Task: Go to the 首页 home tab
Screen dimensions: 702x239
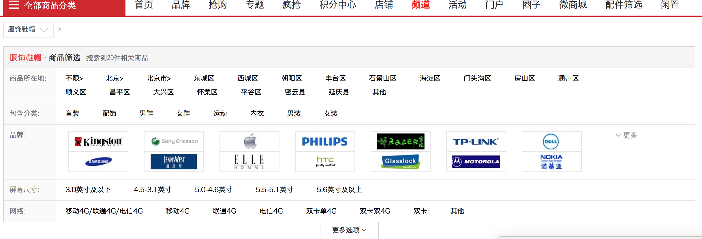Action: click(x=144, y=5)
